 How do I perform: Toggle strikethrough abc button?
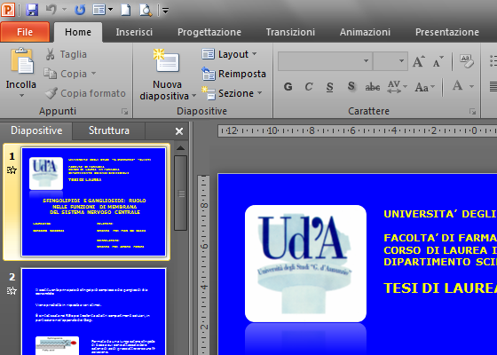point(373,87)
